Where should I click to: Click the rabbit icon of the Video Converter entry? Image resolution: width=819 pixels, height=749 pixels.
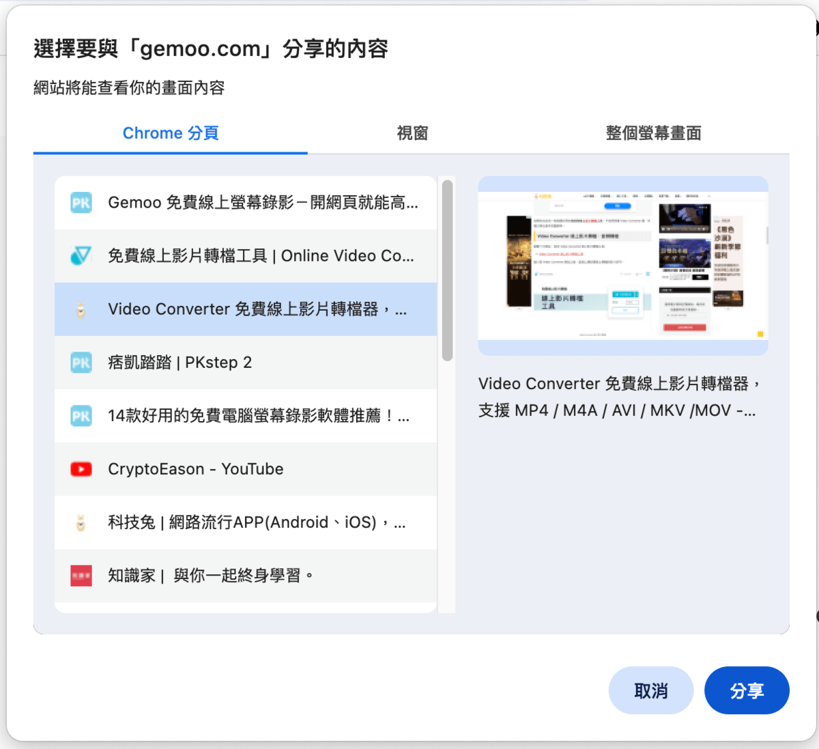click(x=81, y=310)
